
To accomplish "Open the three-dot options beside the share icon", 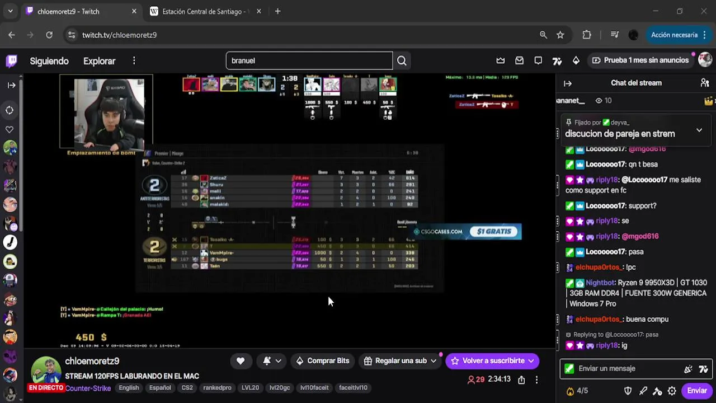I will (536, 379).
